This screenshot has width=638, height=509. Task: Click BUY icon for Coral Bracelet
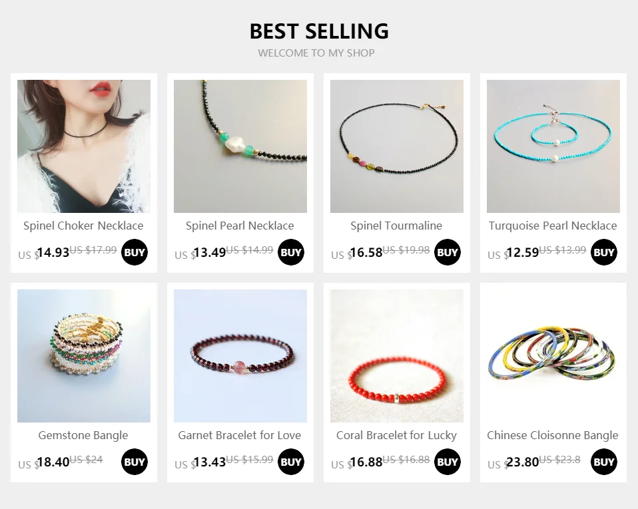(x=447, y=462)
